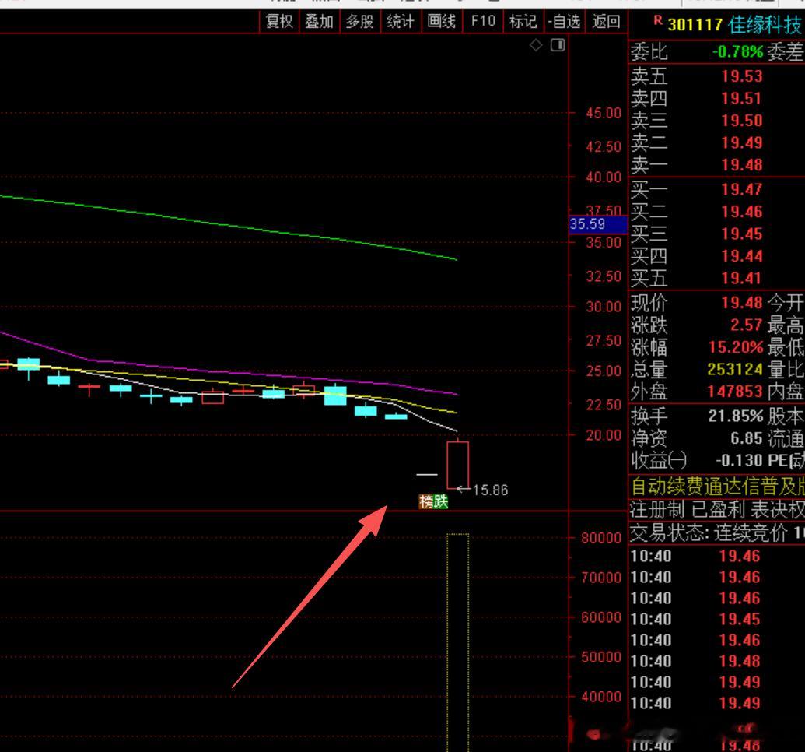Activate the 画线 drawing tool
Image resolution: width=805 pixels, height=752 pixels.
point(442,22)
